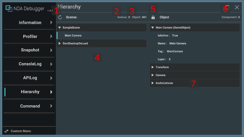Click the Object panel heading

(164, 17)
